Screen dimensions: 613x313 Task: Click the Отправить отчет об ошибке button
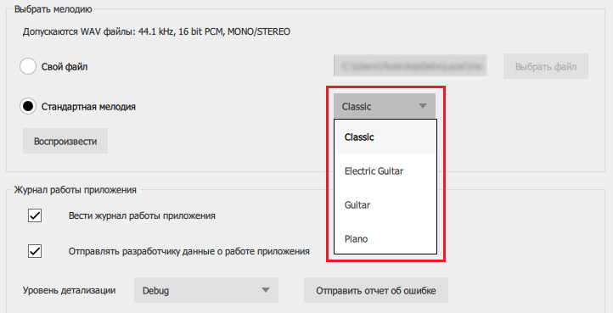(x=376, y=290)
